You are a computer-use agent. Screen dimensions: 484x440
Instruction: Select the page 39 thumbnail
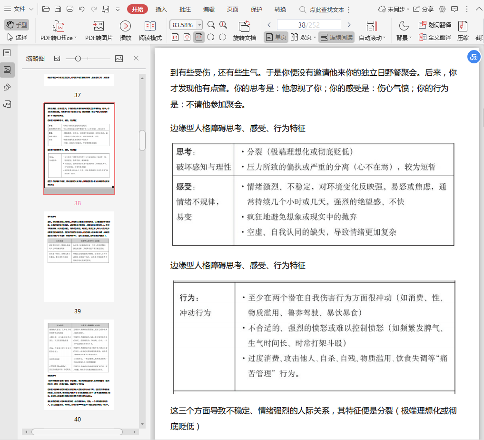point(79,256)
